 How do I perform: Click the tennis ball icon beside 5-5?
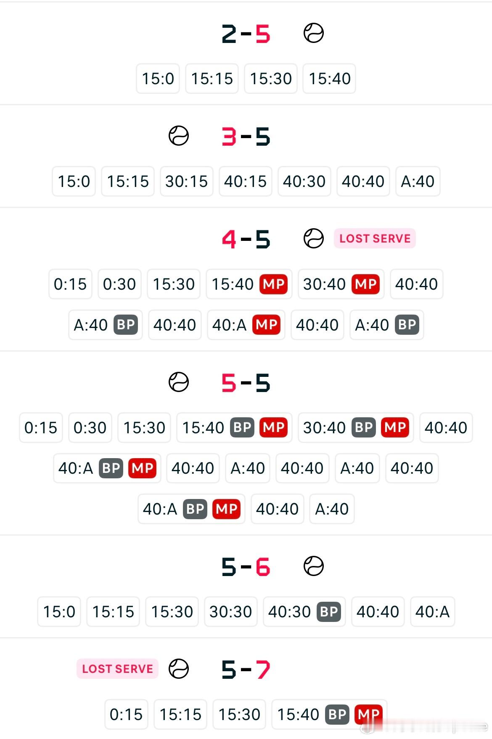click(179, 382)
